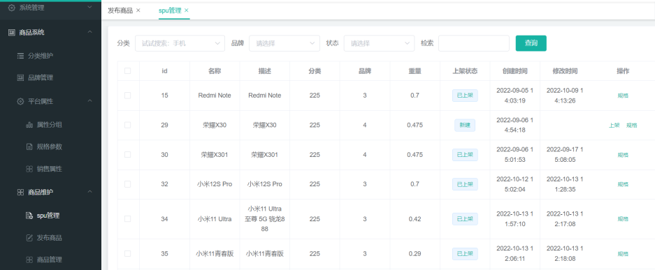Click the name cell 小米12S Pro
This screenshot has width=655, height=270.
(x=215, y=184)
